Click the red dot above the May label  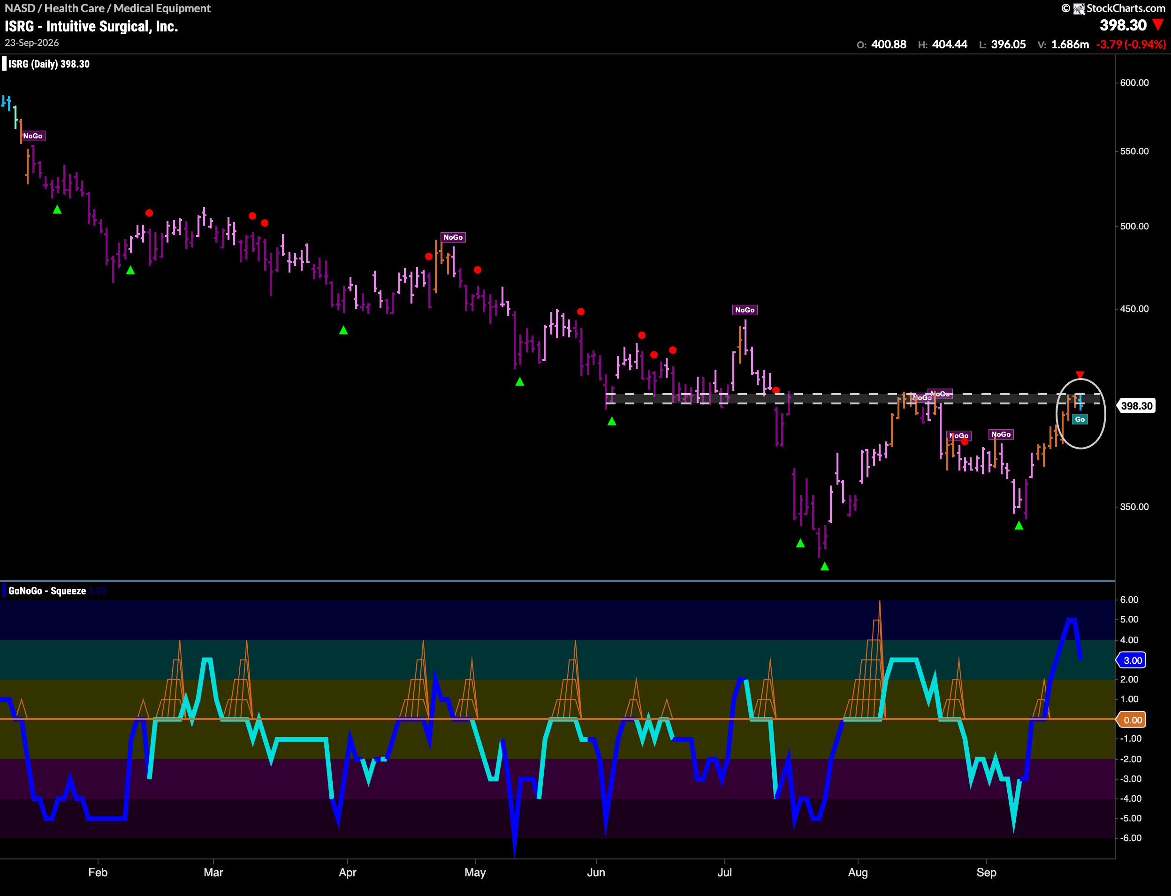click(x=477, y=270)
